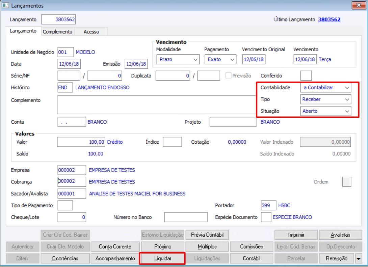Click the Conta Corrente button
The image size is (368, 267).
coord(115,247)
